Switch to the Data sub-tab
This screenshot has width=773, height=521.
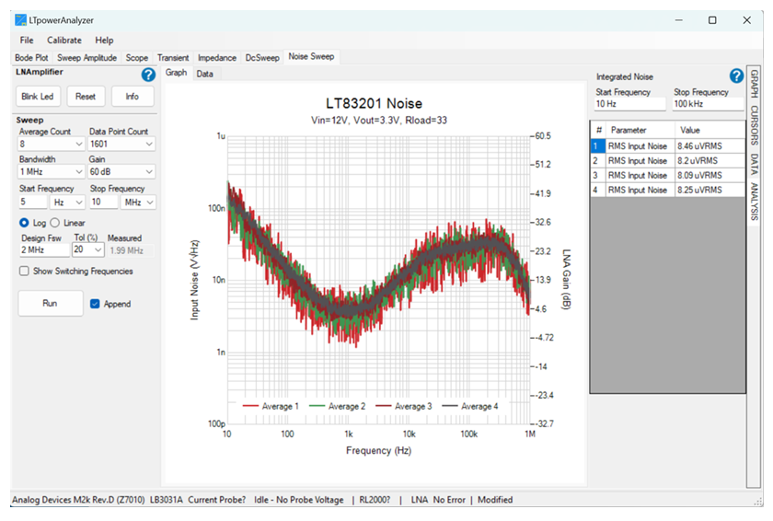[x=204, y=74]
